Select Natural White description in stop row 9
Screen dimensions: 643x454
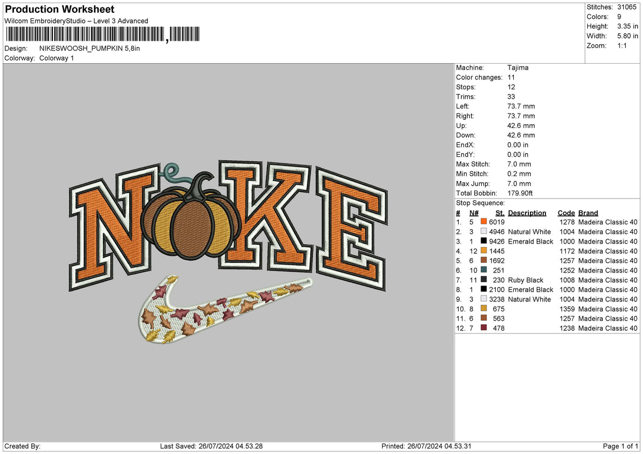[x=529, y=299]
